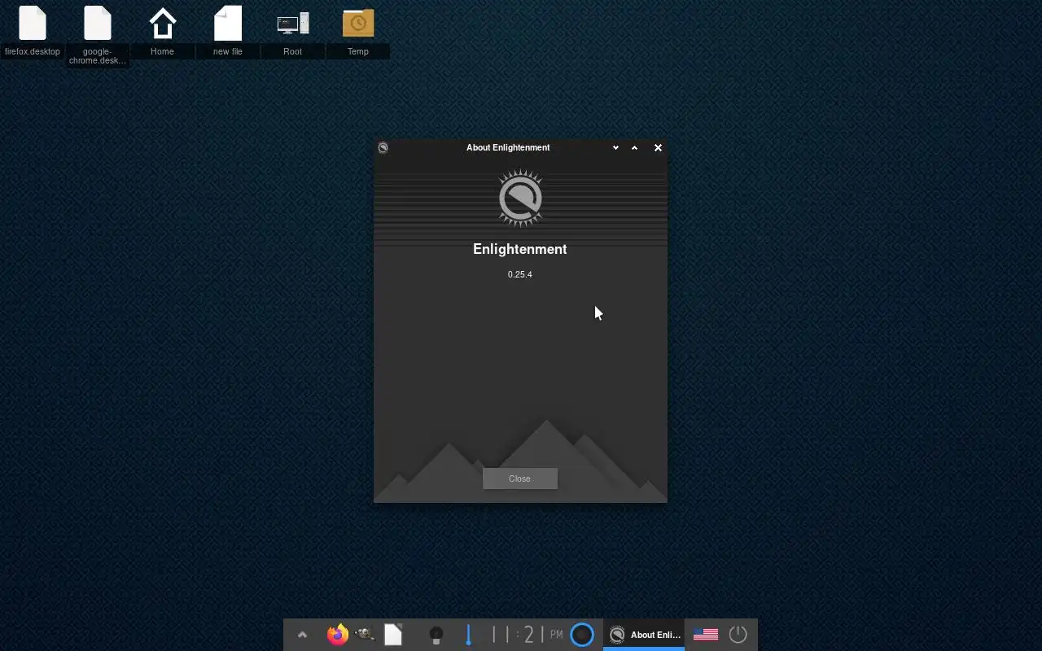Click the Enlightenment heading text
The image size is (1042, 651).
coord(519,249)
